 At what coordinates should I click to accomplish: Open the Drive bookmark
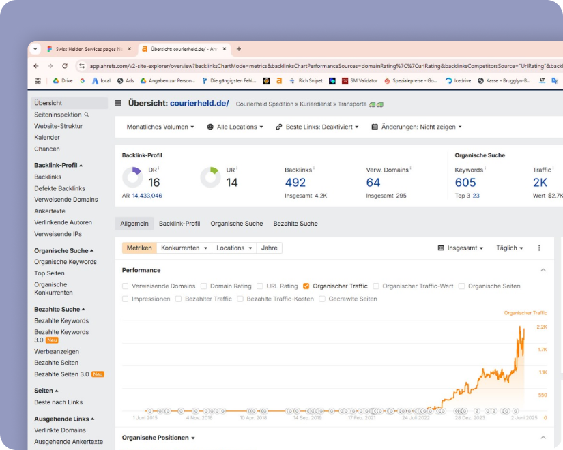(x=63, y=80)
